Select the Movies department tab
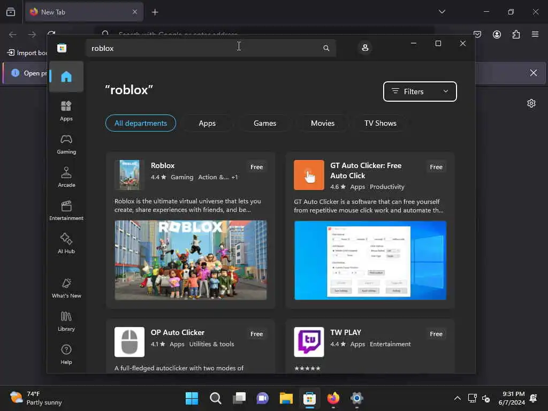548x411 pixels. pos(323,124)
